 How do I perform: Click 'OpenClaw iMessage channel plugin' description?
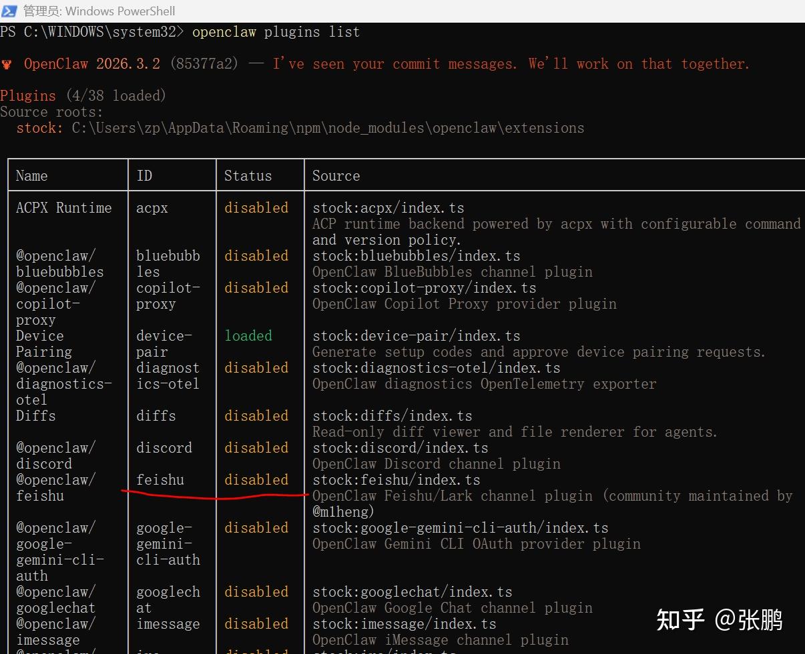pyautogui.click(x=440, y=640)
